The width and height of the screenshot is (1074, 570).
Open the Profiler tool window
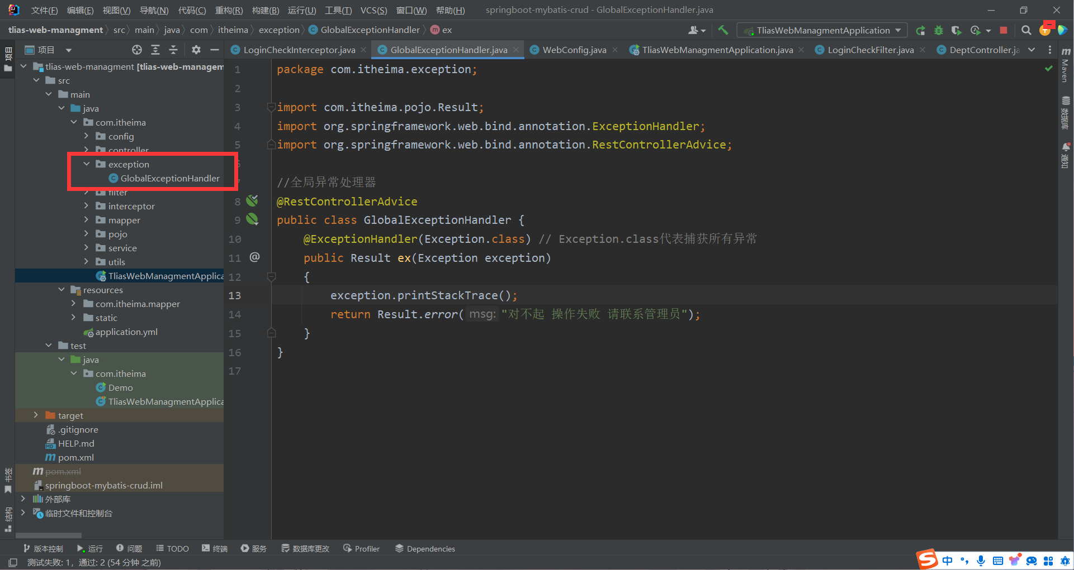[362, 549]
